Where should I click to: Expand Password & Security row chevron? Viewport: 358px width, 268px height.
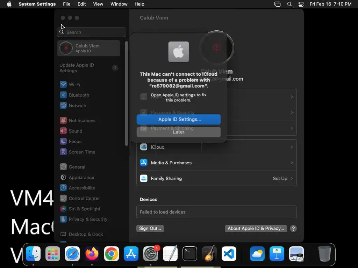292,113
